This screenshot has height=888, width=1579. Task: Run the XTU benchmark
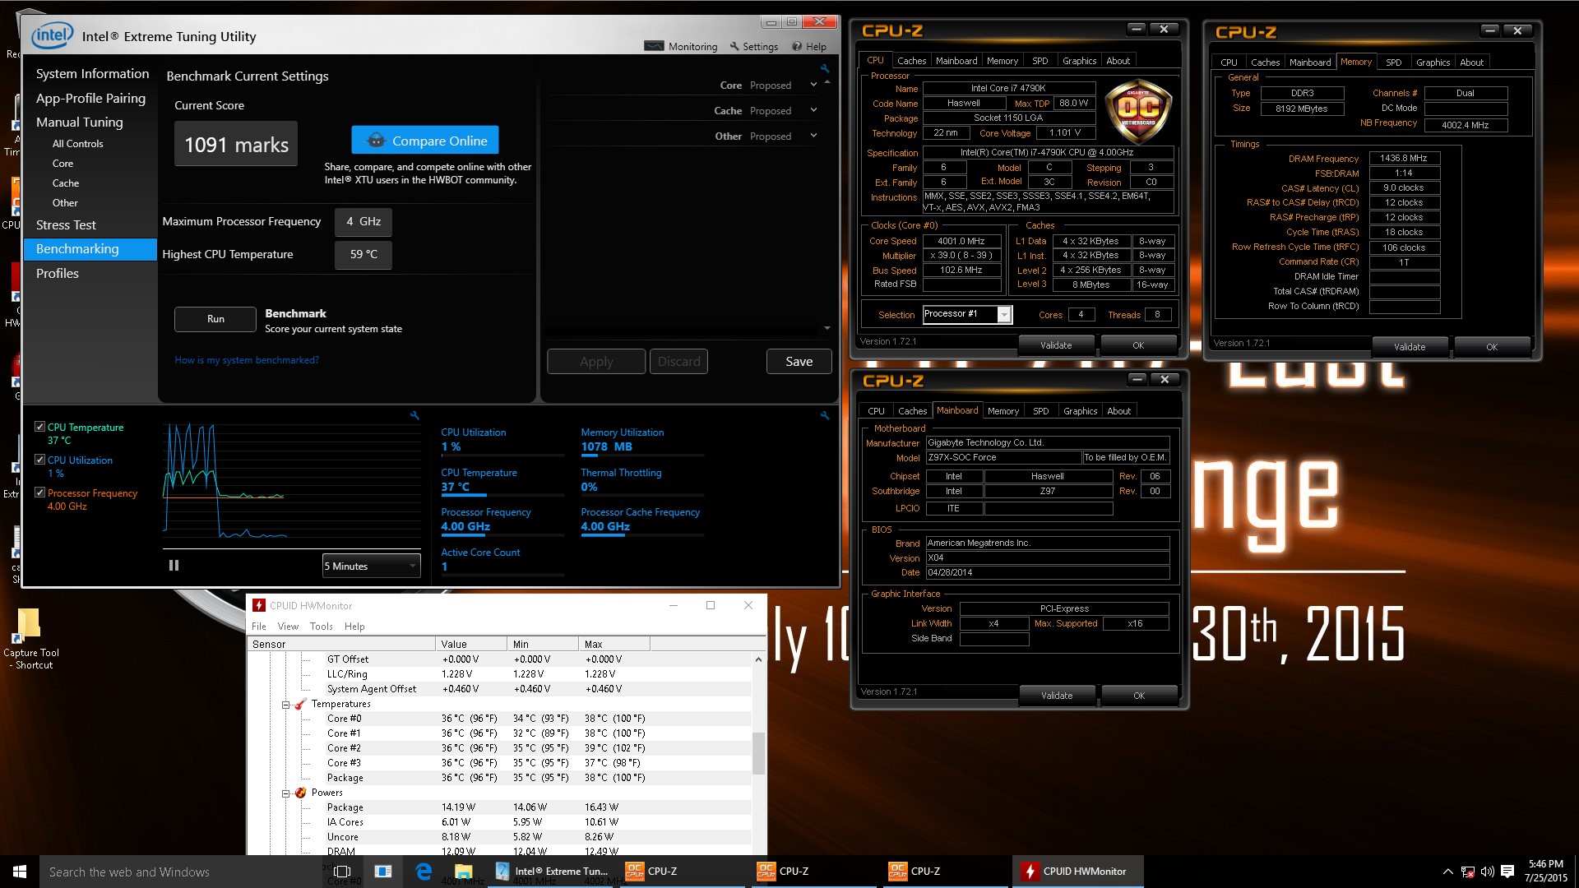215,319
